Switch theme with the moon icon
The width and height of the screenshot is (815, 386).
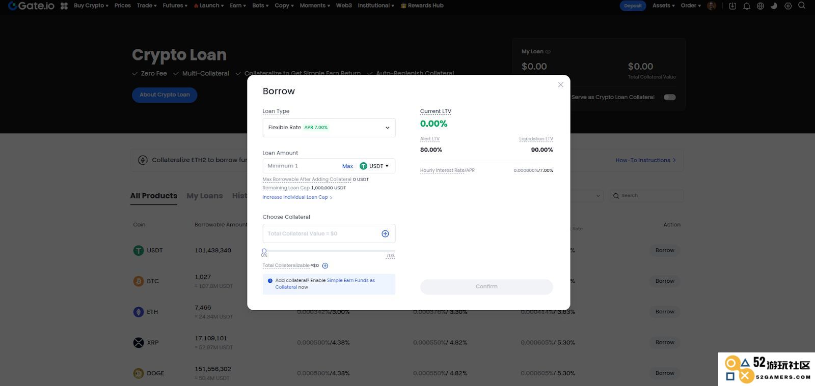pos(774,6)
